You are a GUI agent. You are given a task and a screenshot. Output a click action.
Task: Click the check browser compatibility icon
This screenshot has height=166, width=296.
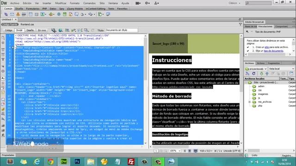(80, 30)
